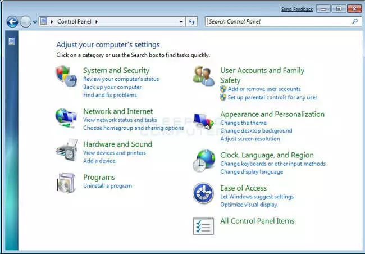Image resolution: width=365 pixels, height=254 pixels.
Task: Open Hardware and Sound category
Action: (117, 144)
